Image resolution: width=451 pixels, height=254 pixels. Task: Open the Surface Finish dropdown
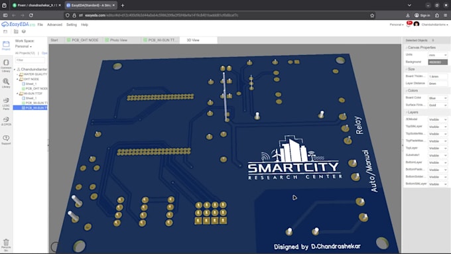pyautogui.click(x=438, y=105)
